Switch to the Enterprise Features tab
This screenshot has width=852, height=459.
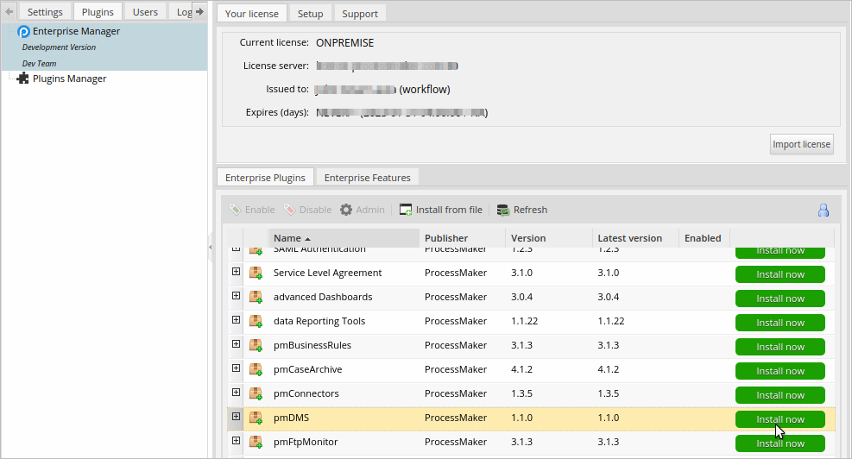pyautogui.click(x=368, y=178)
